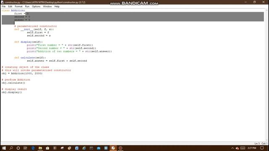Screen dimensions: 269x151
Task: Open the Edit menu
Action: pos(10,6)
